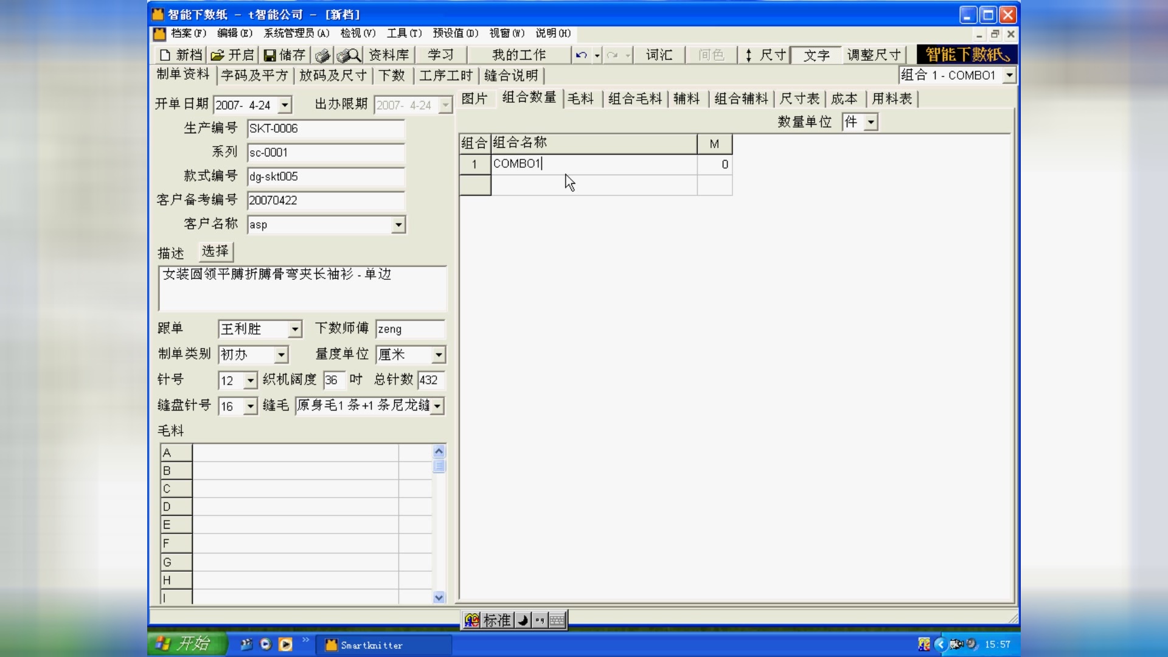
Task: Click the 尺寸 size toolbar button
Action: 765,55
